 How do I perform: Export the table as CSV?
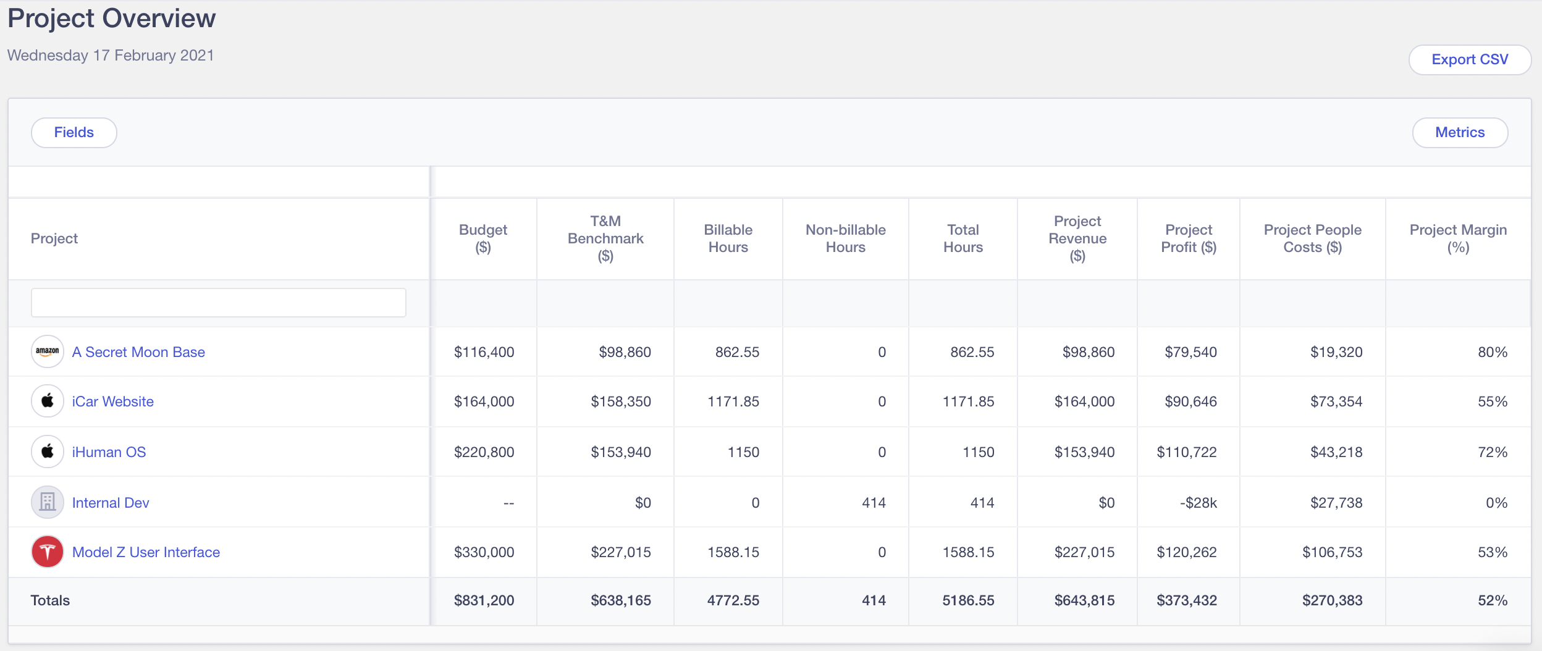point(1469,59)
